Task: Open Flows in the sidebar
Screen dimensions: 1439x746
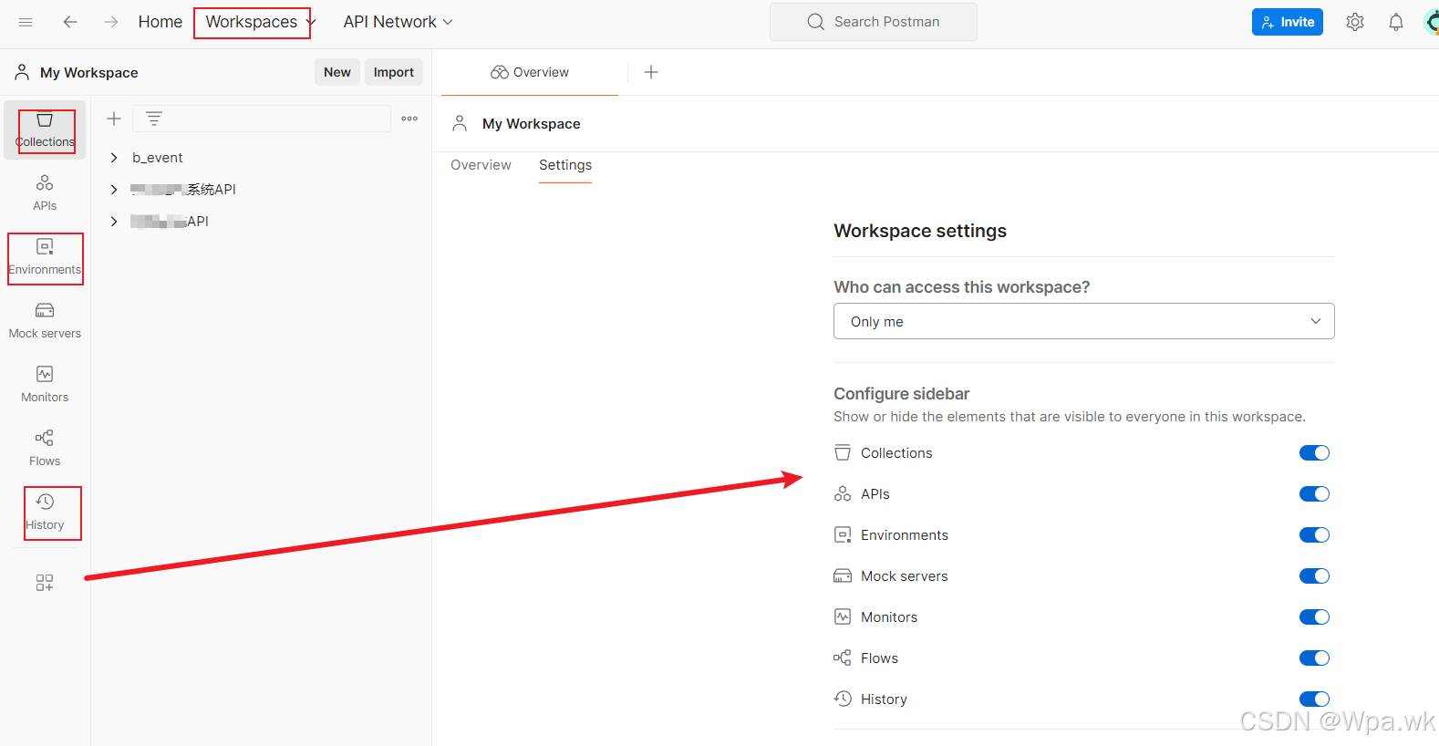Action: coord(45,449)
